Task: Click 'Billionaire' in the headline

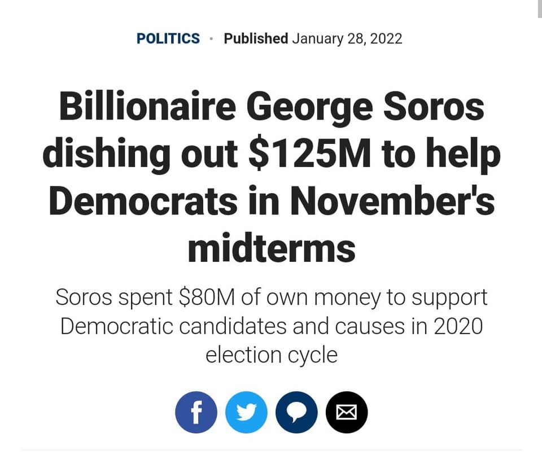Action: 147,106
